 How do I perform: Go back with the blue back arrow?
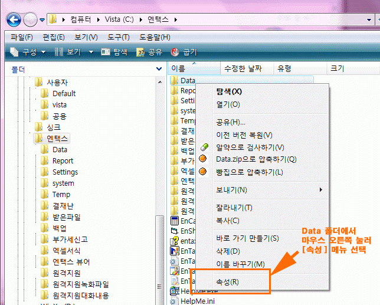[14, 19]
